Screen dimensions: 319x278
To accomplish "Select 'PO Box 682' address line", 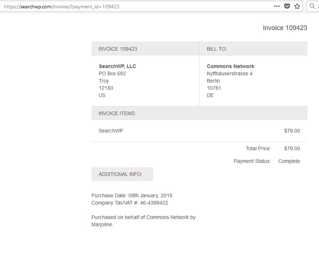I will [x=112, y=73].
